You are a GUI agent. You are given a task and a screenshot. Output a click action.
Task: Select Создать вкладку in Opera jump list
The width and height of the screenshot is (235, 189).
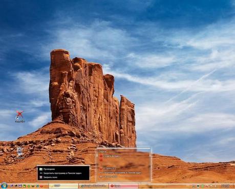point(124,156)
